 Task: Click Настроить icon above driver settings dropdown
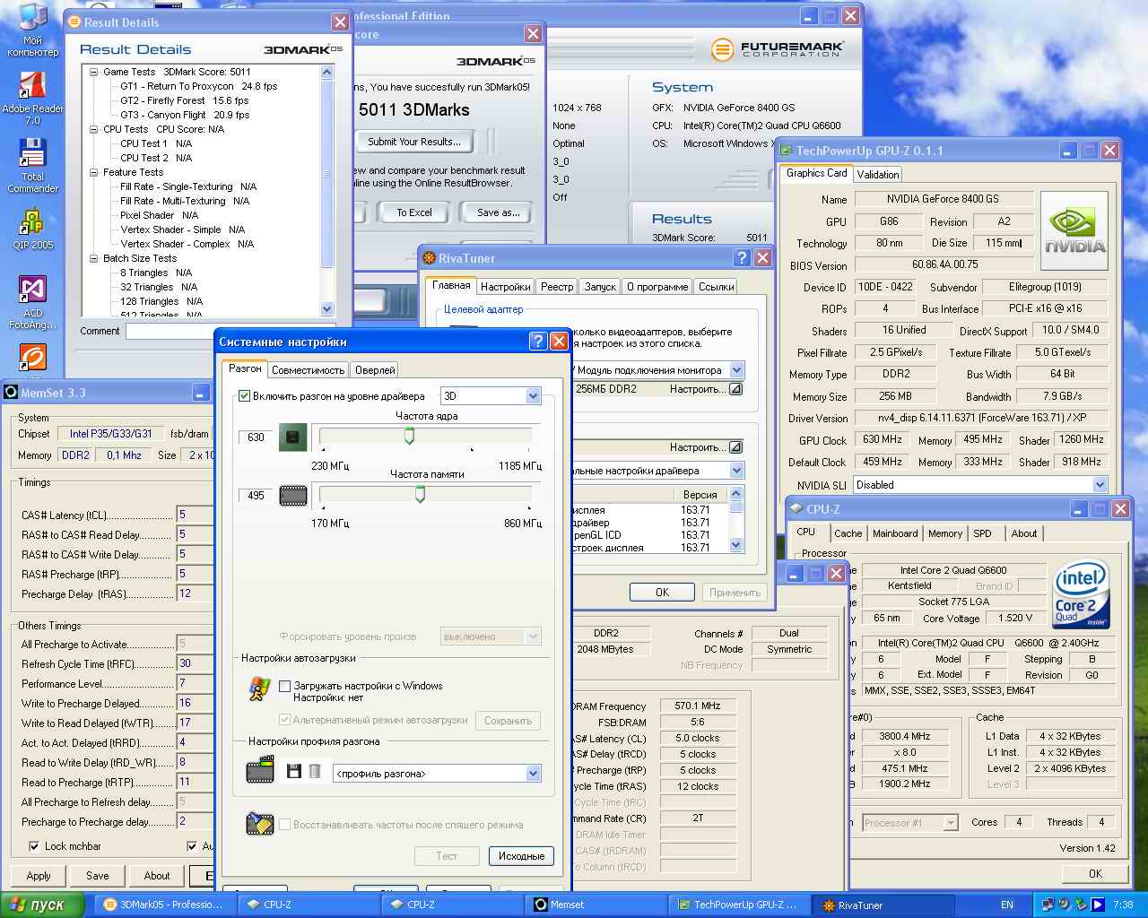click(735, 447)
